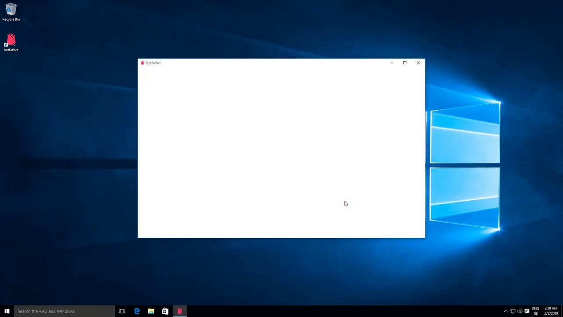The image size is (563, 317).
Task: Open the Recycle Bin desktop icon
Action: (11, 12)
